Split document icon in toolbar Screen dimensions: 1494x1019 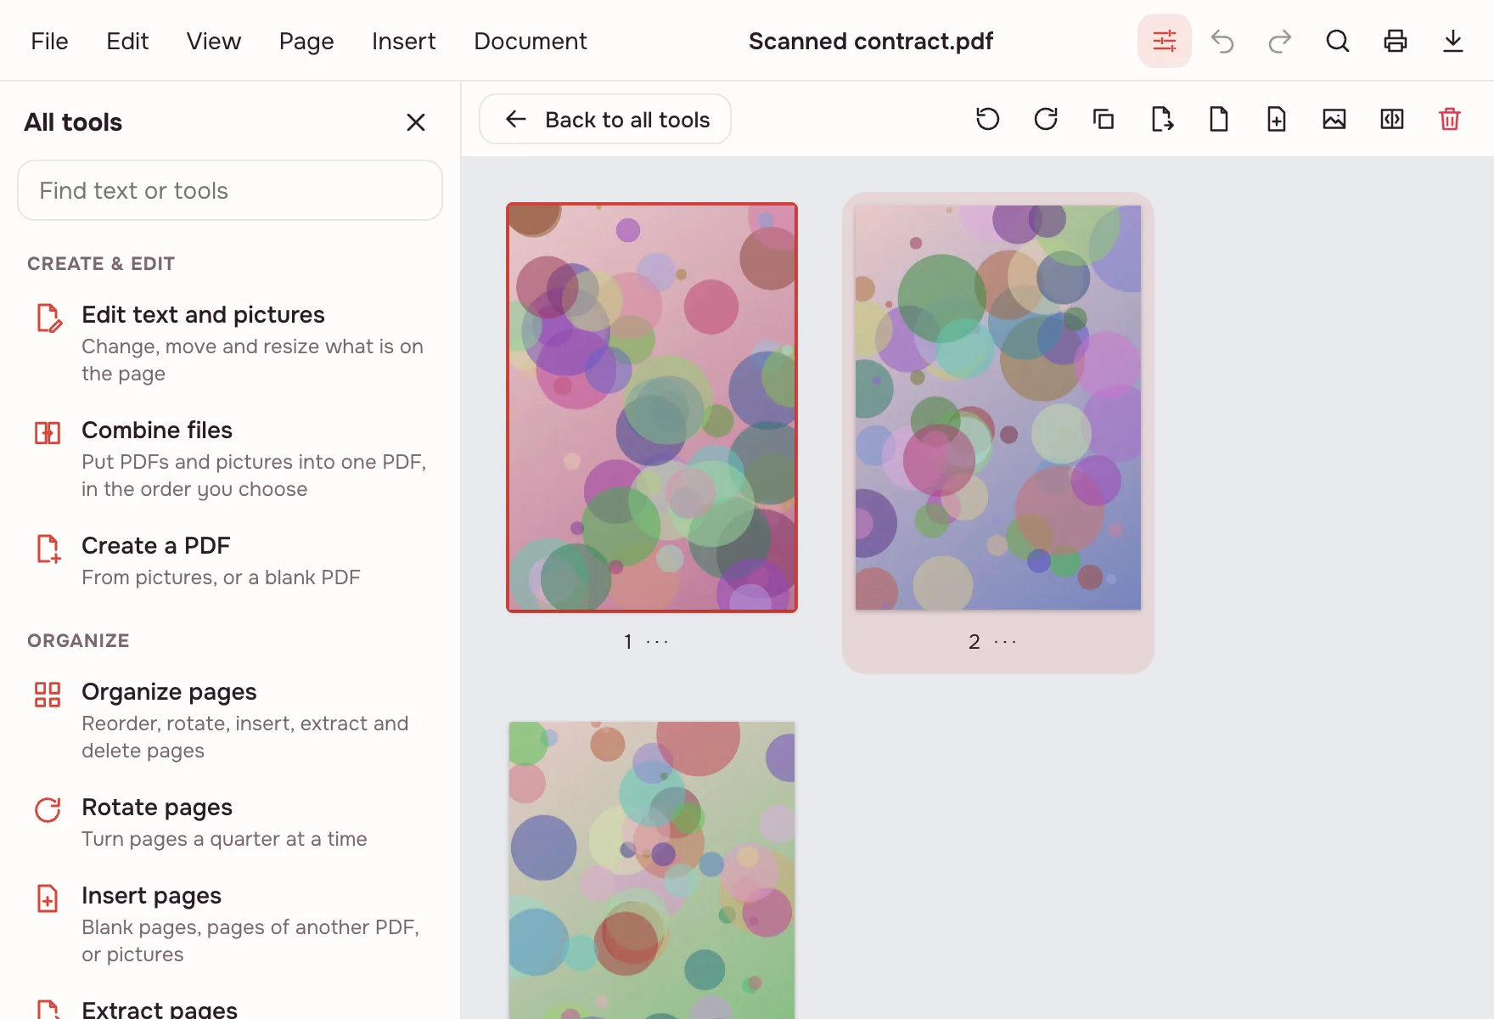pyautogui.click(x=1392, y=119)
